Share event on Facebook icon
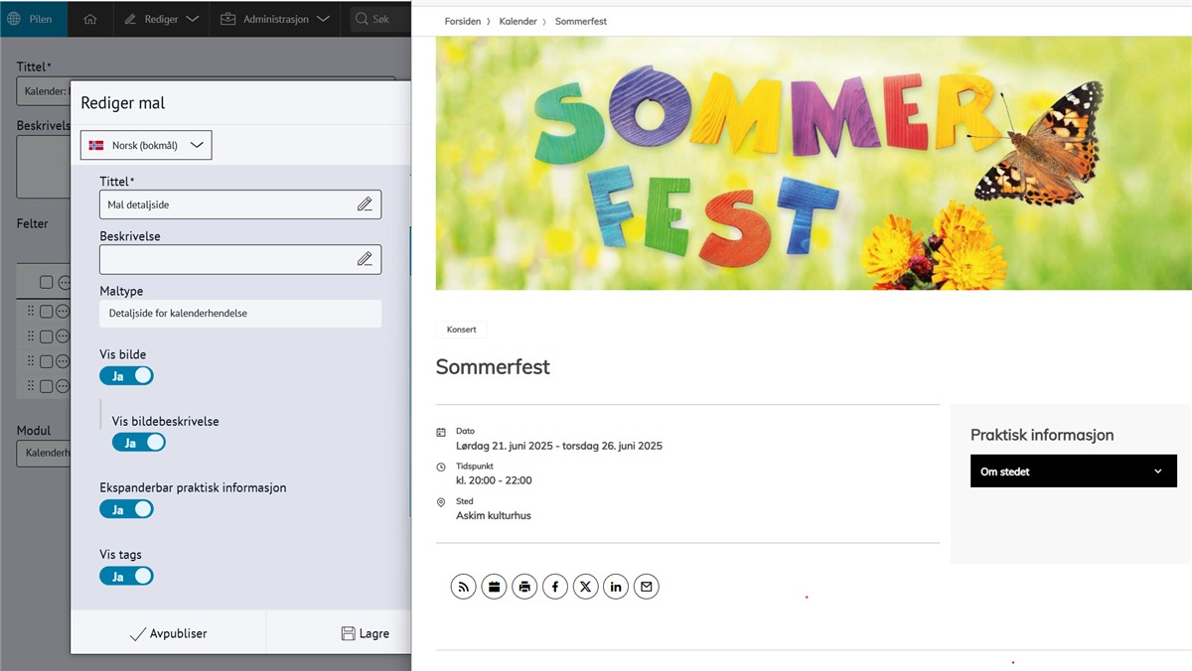 (555, 587)
